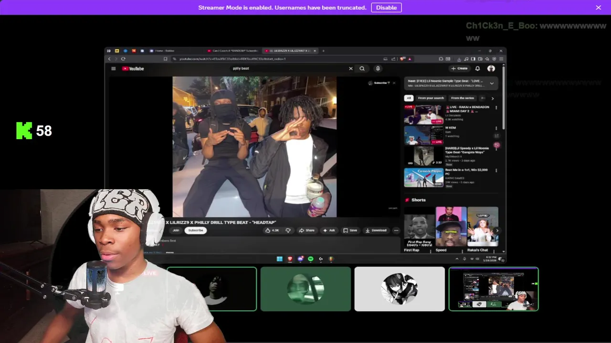Viewport: 611px width, 343px height.
Task: Reload the browser page
Action: coord(123,59)
